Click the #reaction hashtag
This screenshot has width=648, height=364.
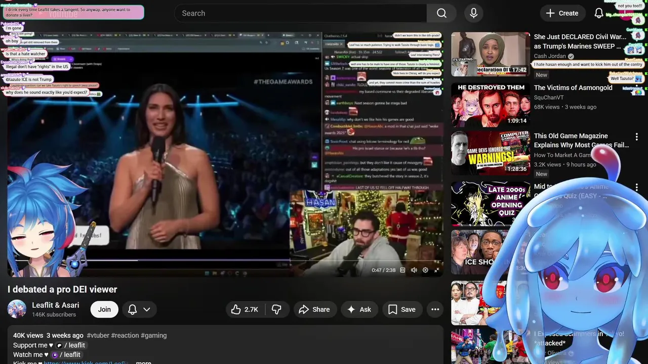pyautogui.click(x=125, y=335)
